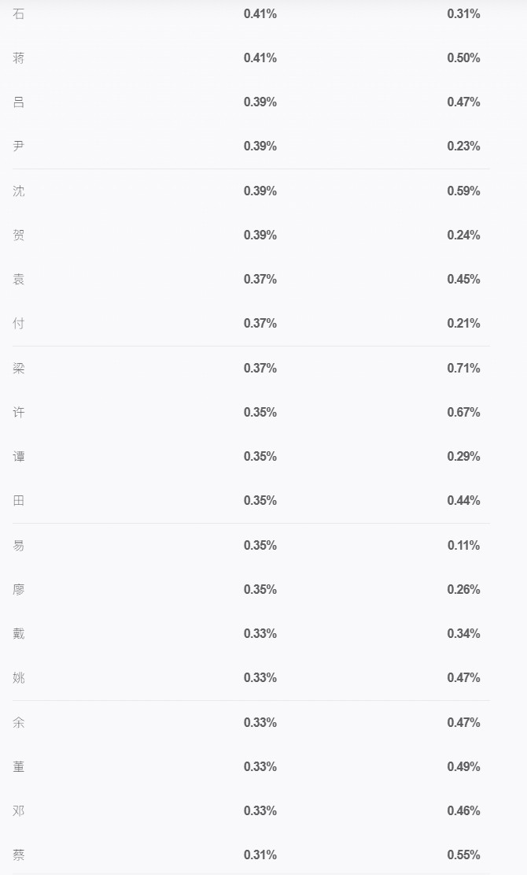Select the surname 许
This screenshot has width=527, height=875.
point(18,413)
